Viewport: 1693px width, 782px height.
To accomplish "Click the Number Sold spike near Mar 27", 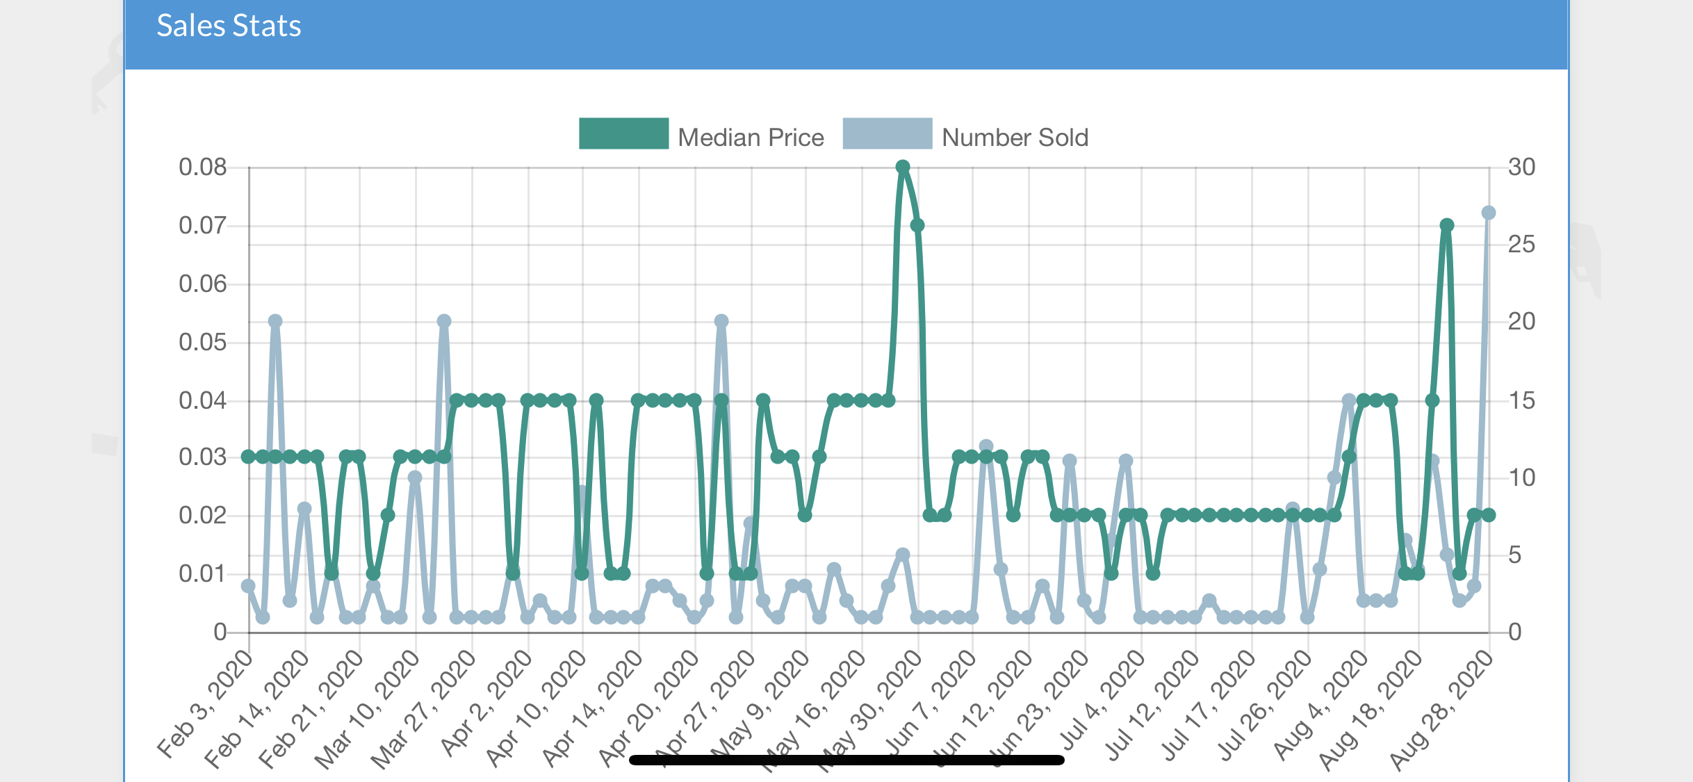I will pos(444,321).
